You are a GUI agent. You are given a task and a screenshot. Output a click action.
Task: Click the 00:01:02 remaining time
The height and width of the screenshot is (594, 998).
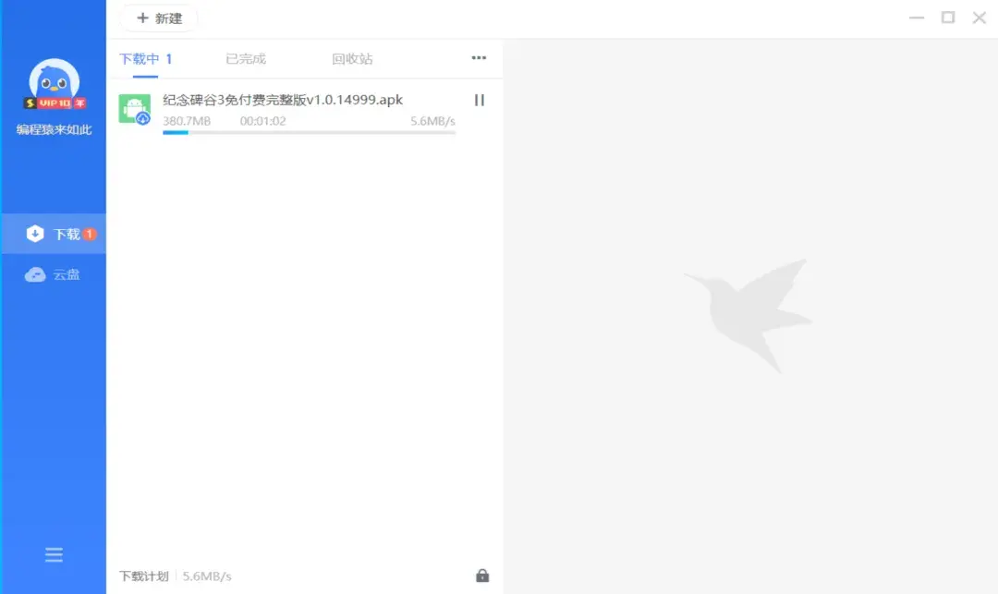click(x=262, y=121)
